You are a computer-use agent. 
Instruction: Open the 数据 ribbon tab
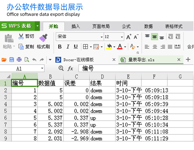click(x=148, y=26)
